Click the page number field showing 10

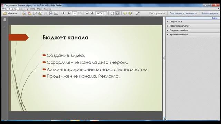(x=75, y=13)
